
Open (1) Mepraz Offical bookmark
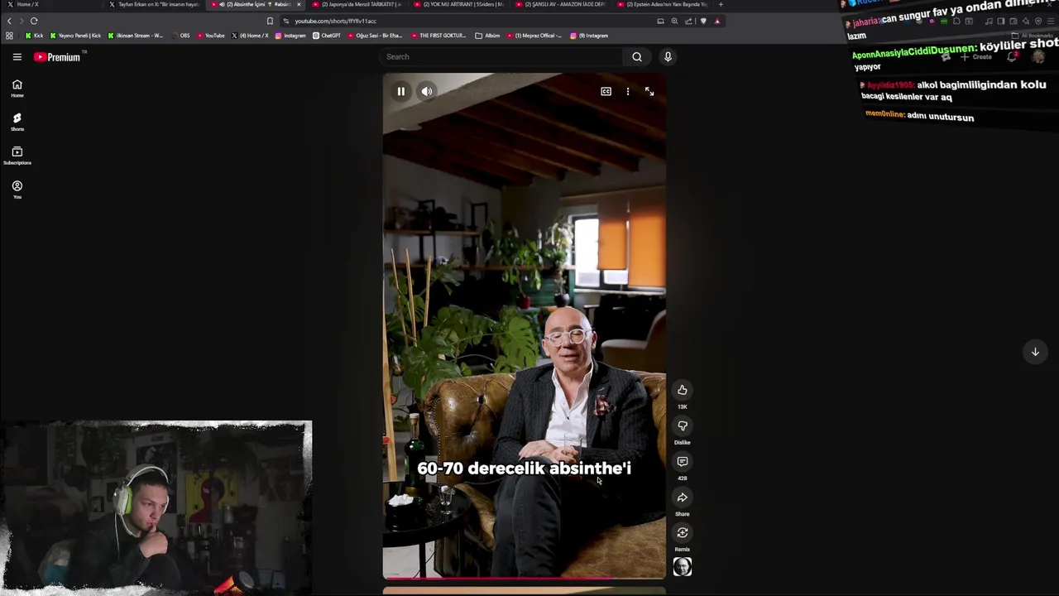tap(534, 36)
